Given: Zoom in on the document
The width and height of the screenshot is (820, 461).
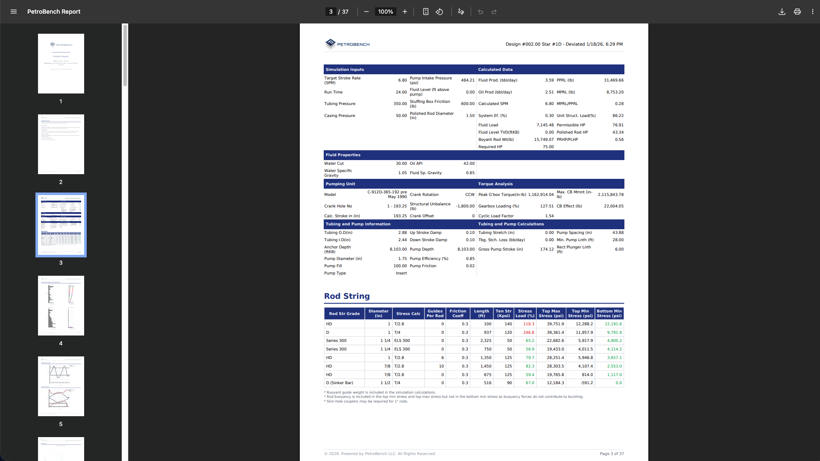Looking at the screenshot, I should pos(404,12).
